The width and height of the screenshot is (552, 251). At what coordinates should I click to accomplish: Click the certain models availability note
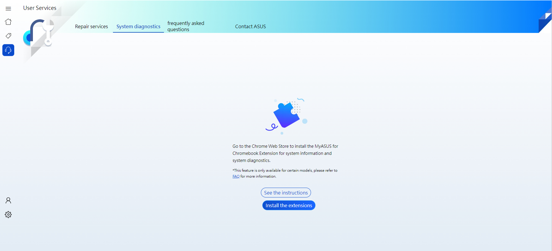285,173
